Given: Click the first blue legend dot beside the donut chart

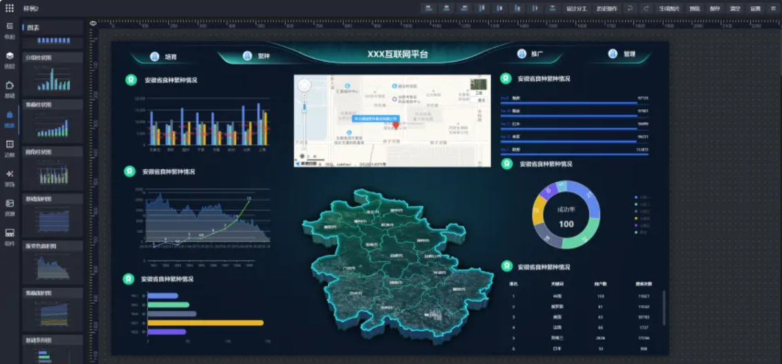Looking at the screenshot, I should (636, 197).
